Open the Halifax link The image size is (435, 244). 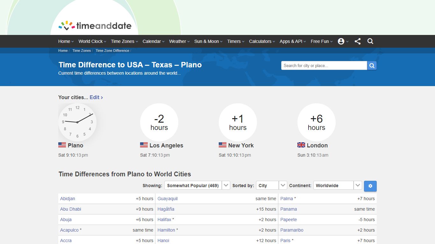(x=164, y=220)
